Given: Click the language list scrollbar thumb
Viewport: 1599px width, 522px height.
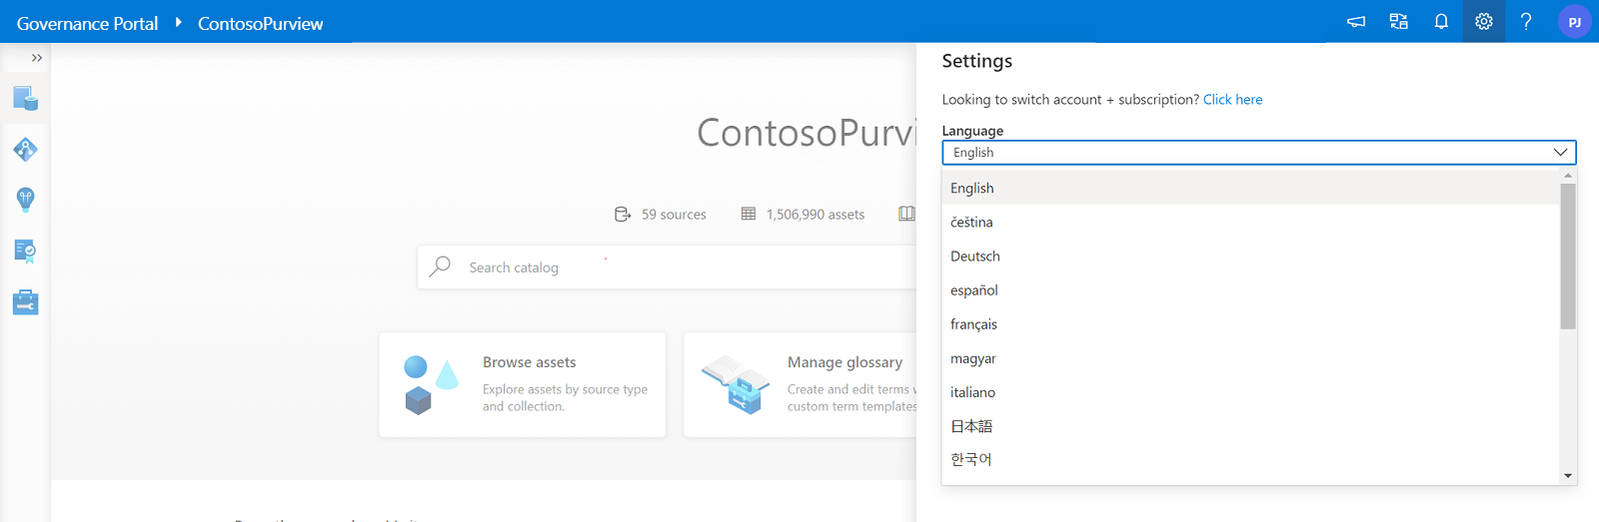Looking at the screenshot, I should tap(1568, 256).
